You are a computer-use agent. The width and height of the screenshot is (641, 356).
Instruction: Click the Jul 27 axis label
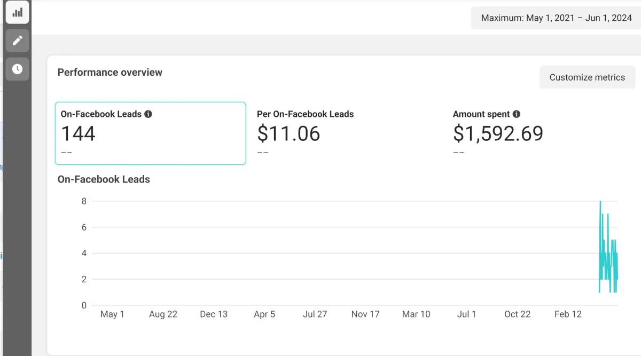click(x=315, y=314)
